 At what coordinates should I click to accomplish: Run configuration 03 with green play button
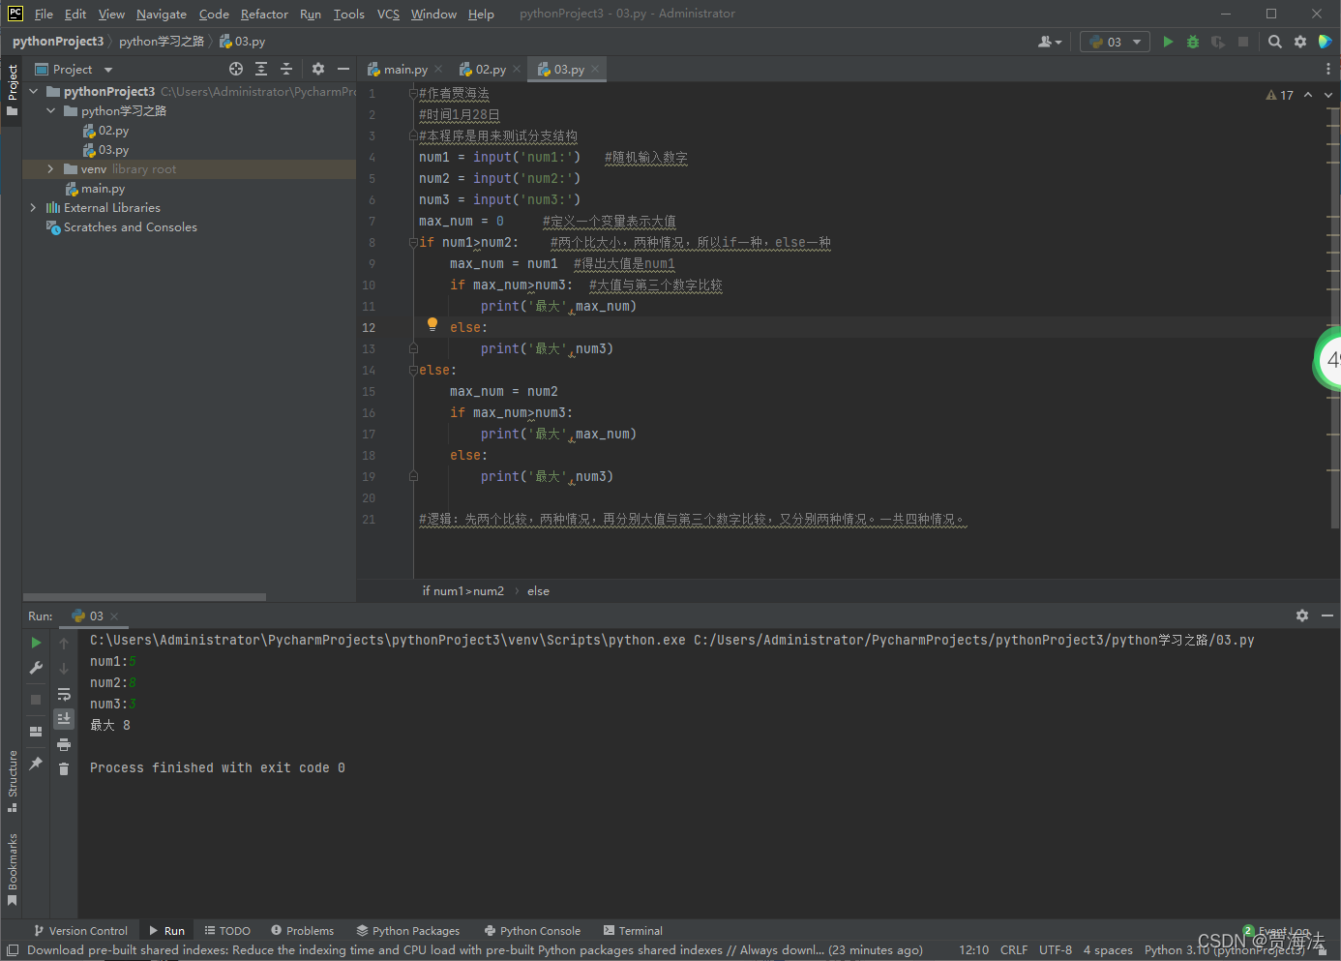point(1168,42)
